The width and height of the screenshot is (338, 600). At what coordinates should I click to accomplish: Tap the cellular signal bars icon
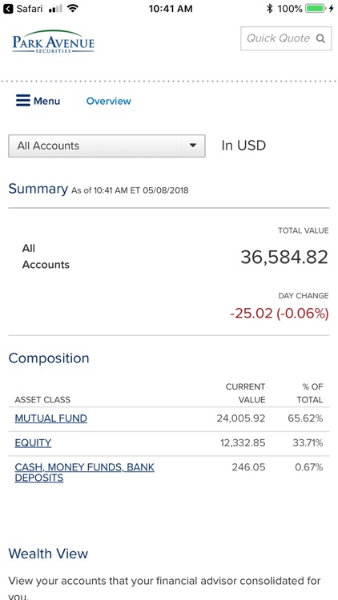coord(55,9)
